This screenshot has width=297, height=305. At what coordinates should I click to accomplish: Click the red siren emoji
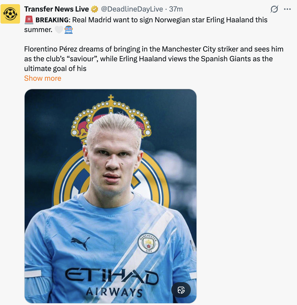click(x=29, y=20)
